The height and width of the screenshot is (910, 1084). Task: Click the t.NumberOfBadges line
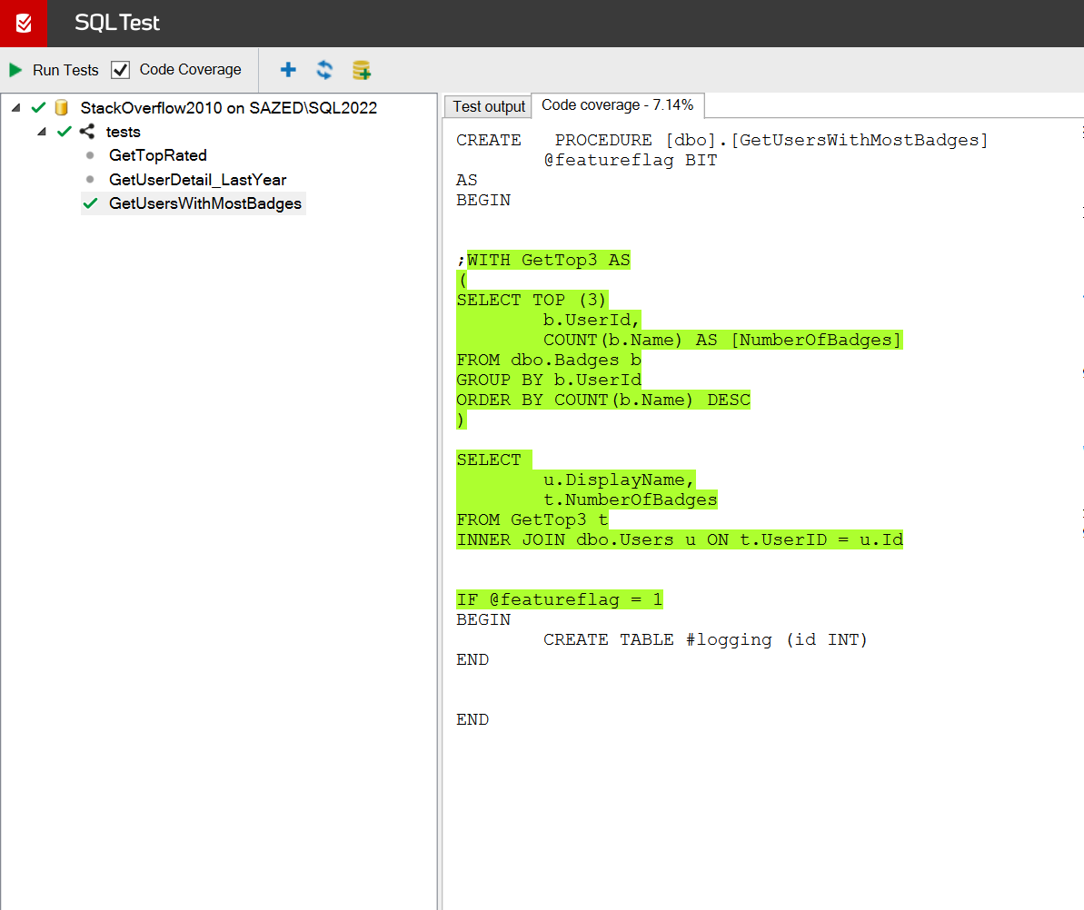point(631,500)
